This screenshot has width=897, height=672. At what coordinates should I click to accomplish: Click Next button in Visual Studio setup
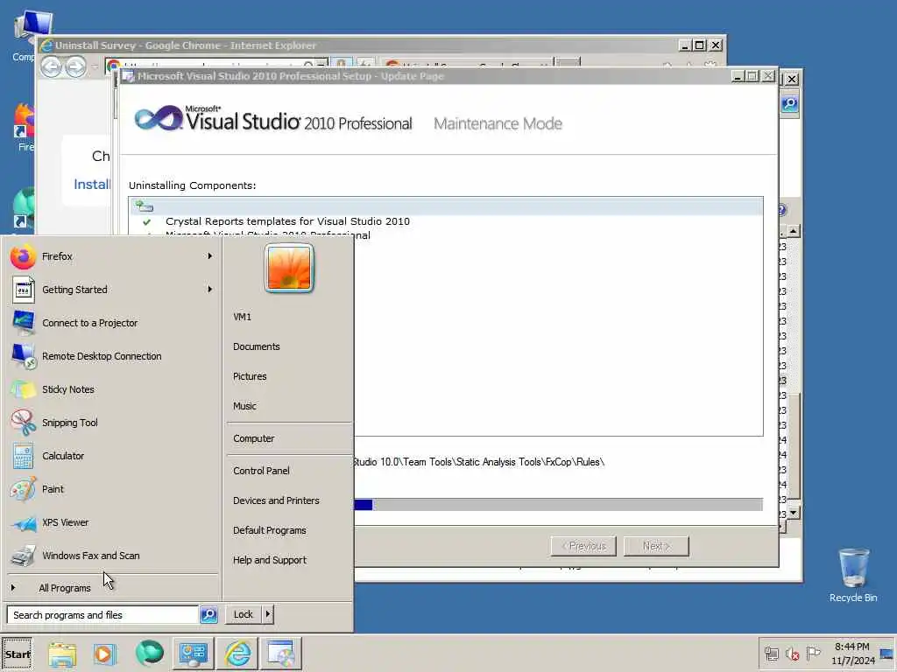click(656, 546)
